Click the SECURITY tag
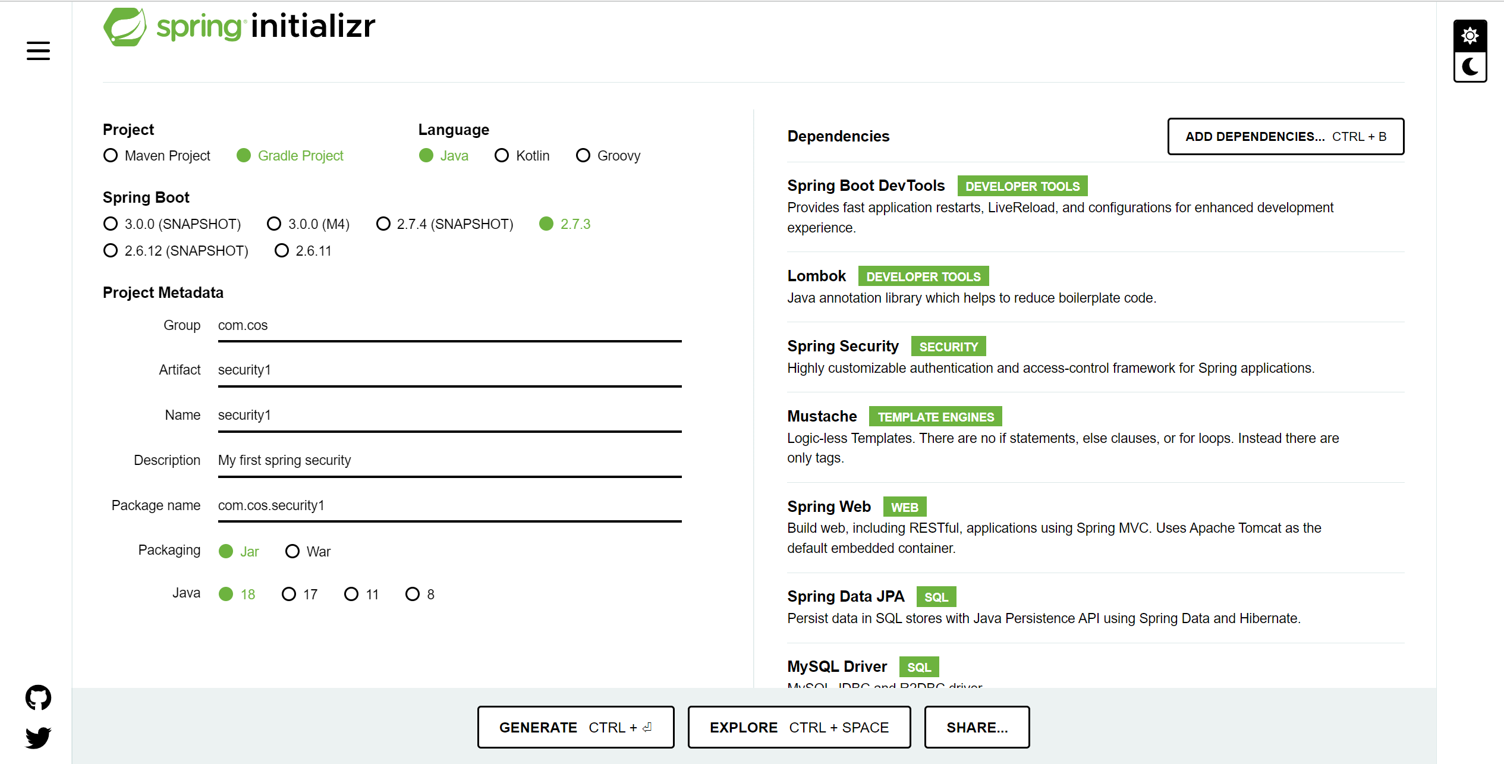This screenshot has height=764, width=1504. [948, 347]
